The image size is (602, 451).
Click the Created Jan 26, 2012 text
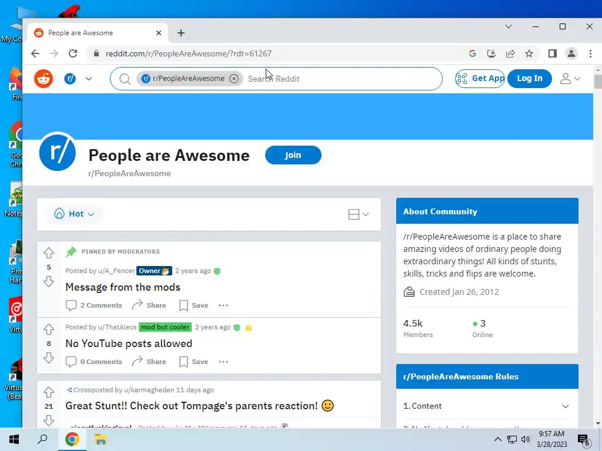pos(459,292)
